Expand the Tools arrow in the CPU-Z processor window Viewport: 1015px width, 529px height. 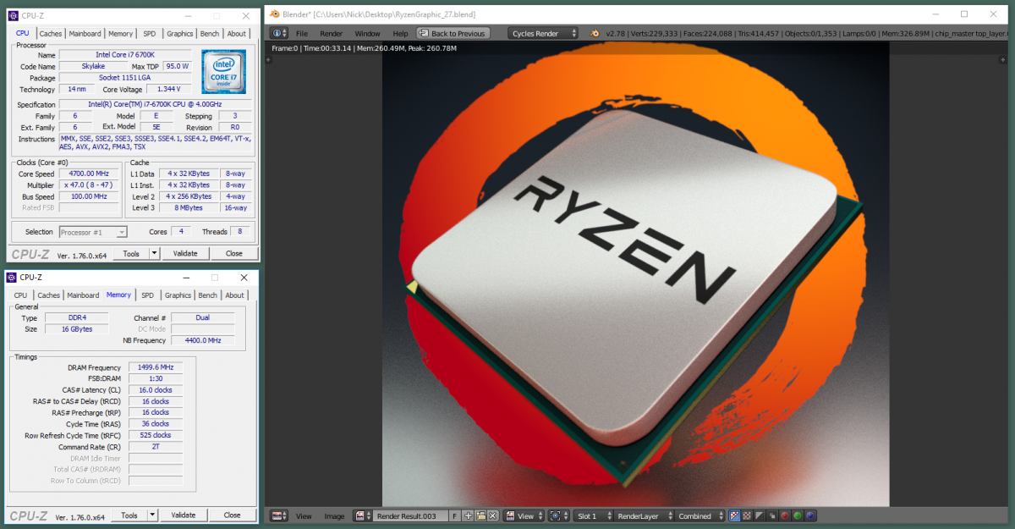[x=154, y=253]
